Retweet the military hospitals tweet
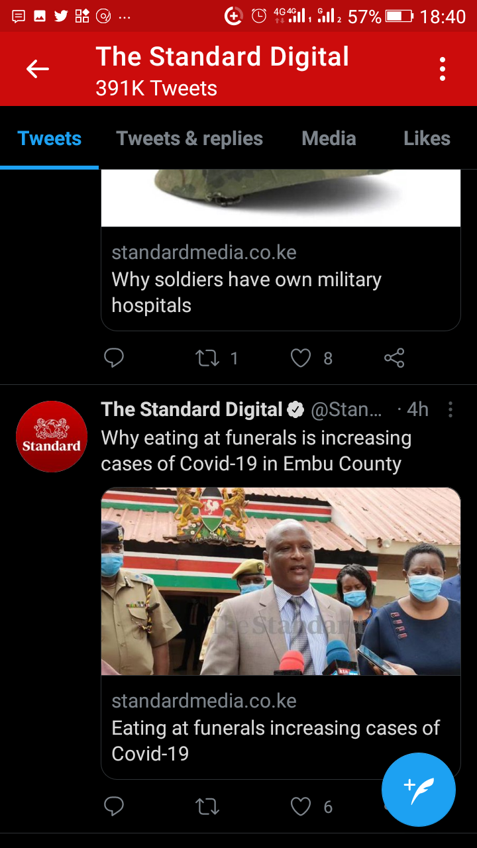 pos(207,358)
